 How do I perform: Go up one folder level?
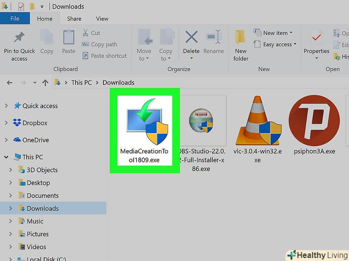tap(46, 83)
